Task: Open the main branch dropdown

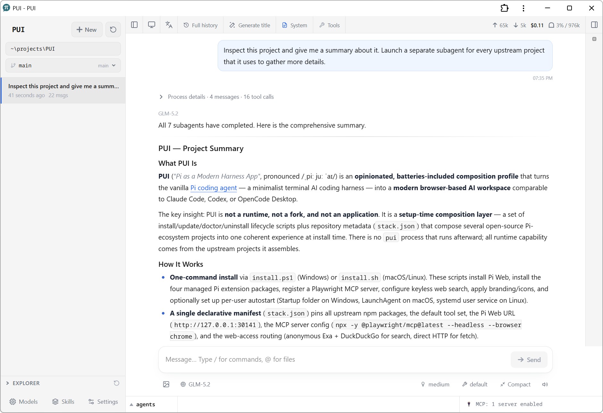Action: pyautogui.click(x=63, y=65)
